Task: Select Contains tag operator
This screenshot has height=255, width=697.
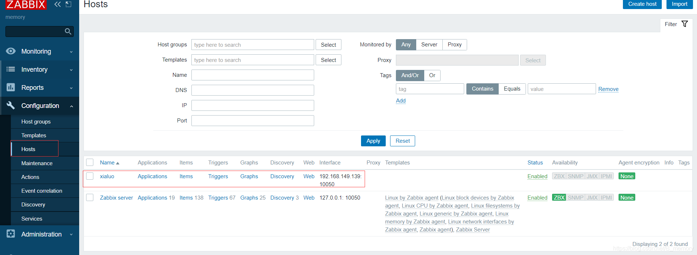Action: click(482, 89)
